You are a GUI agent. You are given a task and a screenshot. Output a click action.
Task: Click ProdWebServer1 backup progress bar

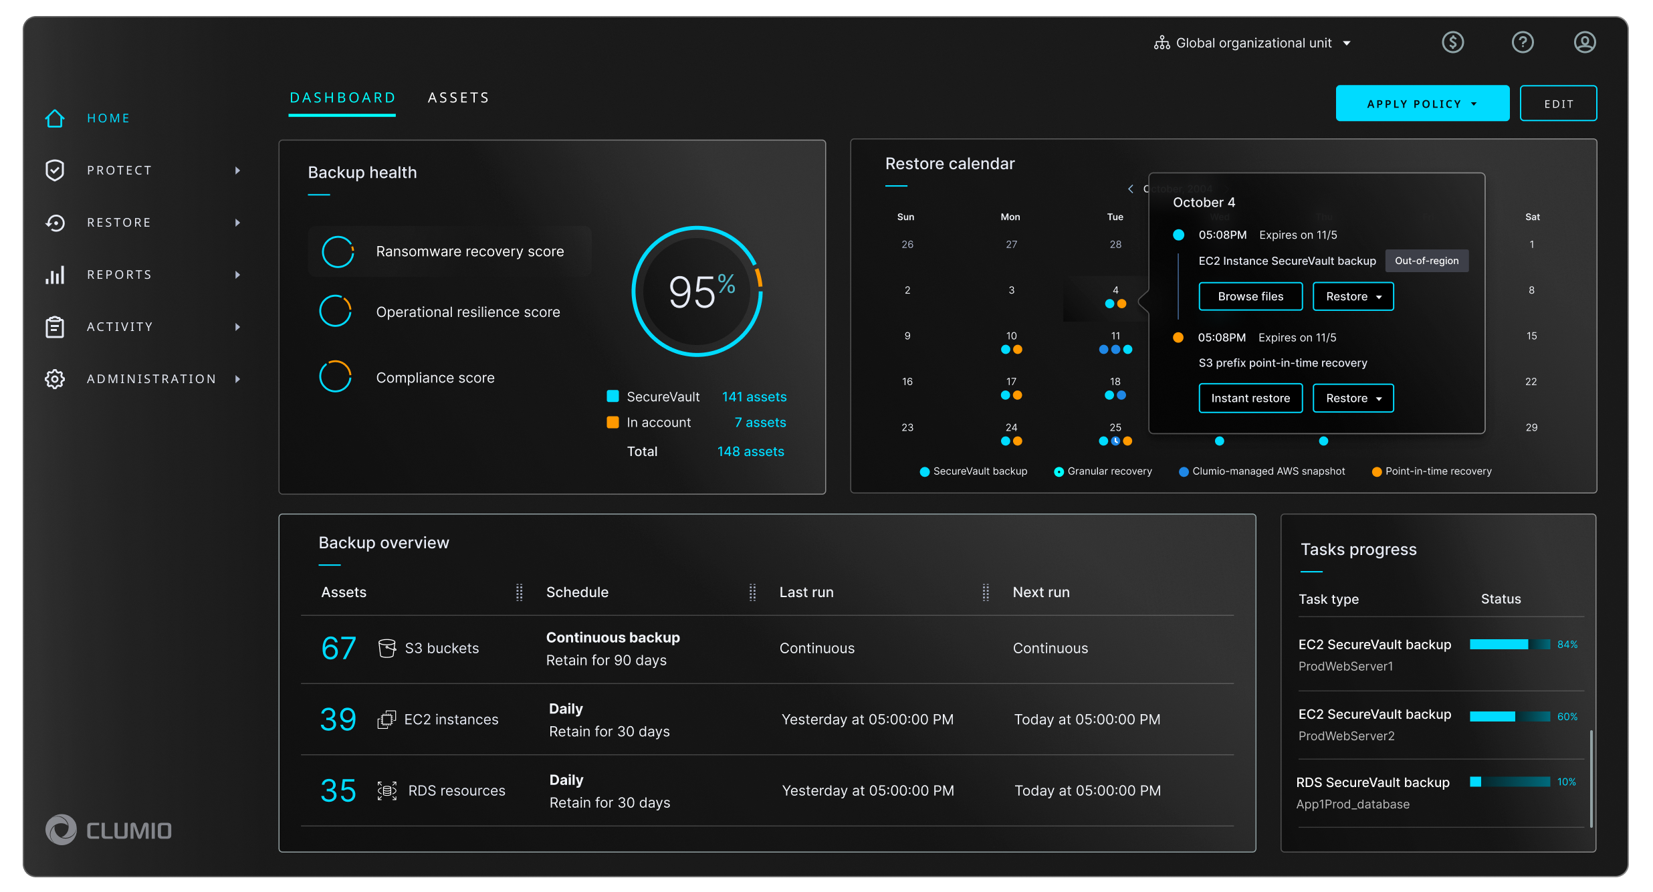1509,645
